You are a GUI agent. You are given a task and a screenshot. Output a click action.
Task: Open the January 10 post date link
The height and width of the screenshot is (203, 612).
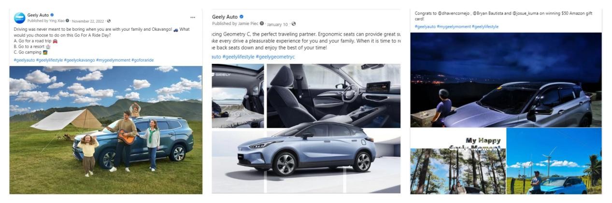point(279,24)
